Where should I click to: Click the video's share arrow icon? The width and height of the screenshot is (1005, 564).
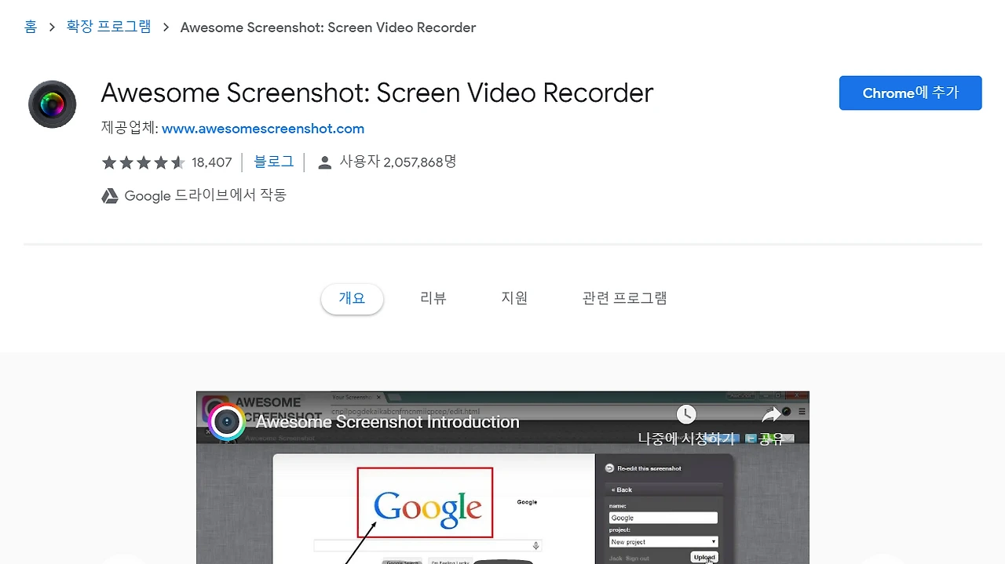click(x=772, y=413)
